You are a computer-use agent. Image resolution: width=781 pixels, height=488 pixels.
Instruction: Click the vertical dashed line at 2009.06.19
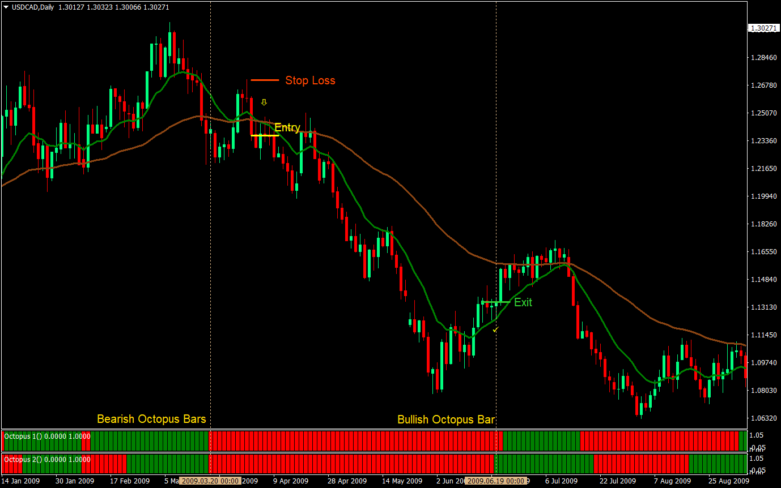point(497,226)
